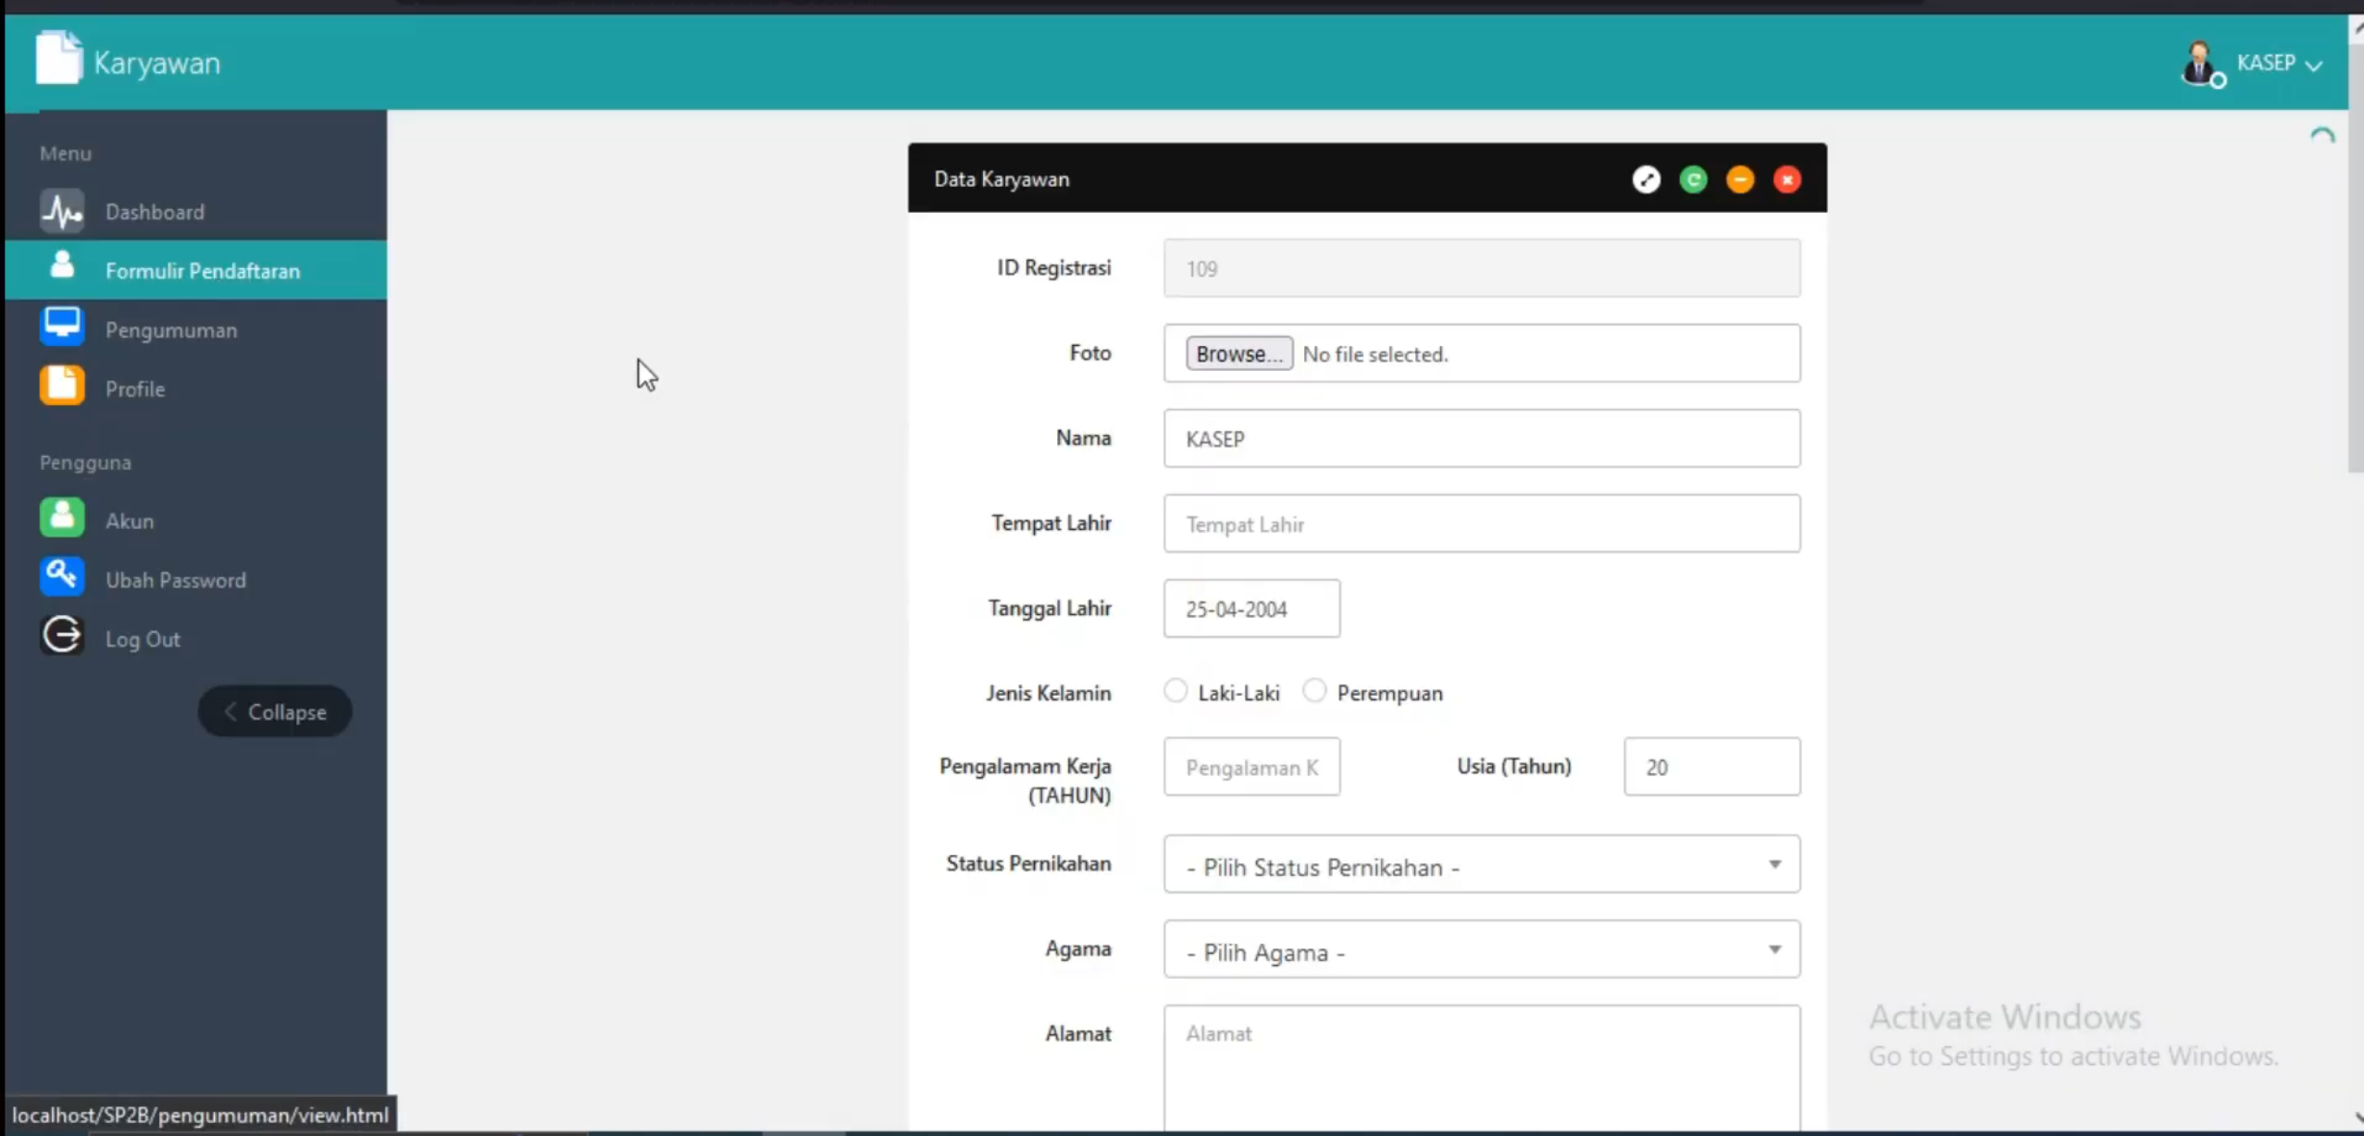Screen dimensions: 2364x1136
Task: Click the red close panel icon
Action: tap(1787, 179)
